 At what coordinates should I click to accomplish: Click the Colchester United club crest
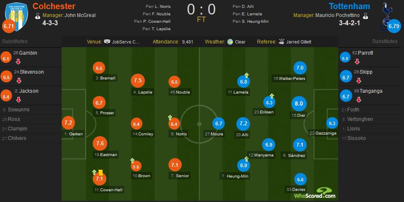17,17
